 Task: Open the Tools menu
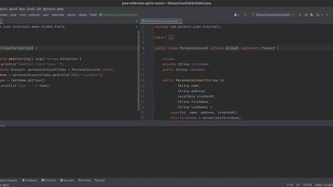(31, 9)
